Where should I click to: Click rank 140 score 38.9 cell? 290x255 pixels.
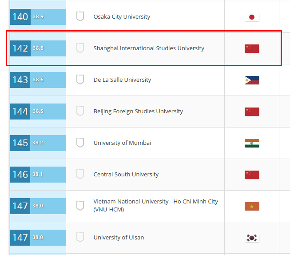pyautogui.click(x=38, y=17)
